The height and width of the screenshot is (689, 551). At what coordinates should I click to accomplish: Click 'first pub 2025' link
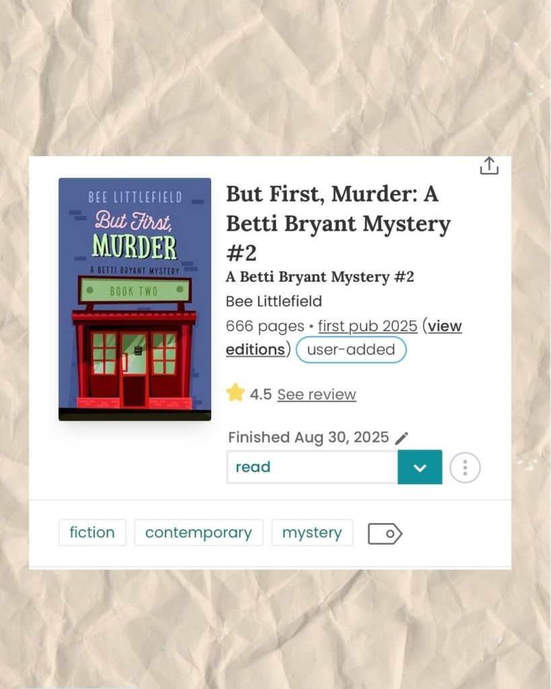click(x=367, y=326)
